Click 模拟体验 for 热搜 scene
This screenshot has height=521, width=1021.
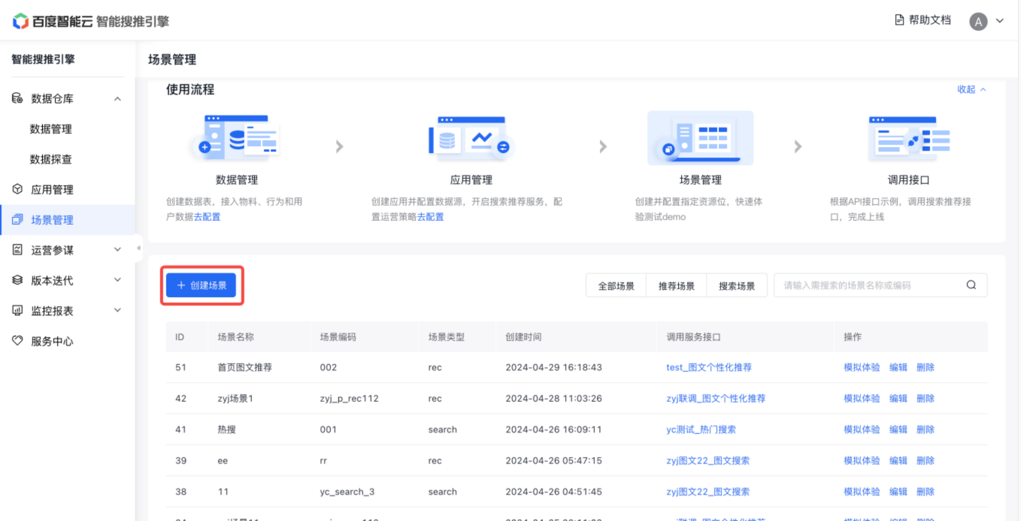point(861,429)
